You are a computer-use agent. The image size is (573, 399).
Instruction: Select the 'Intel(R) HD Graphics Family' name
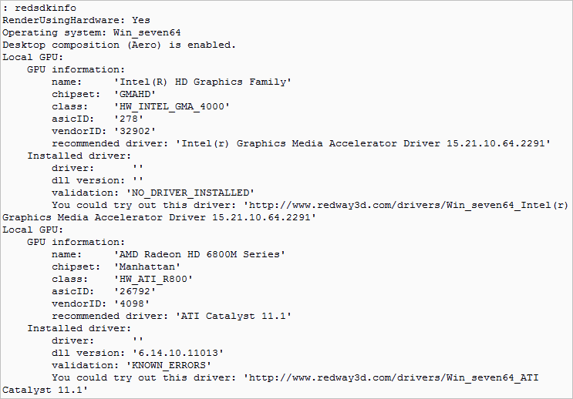pos(202,82)
